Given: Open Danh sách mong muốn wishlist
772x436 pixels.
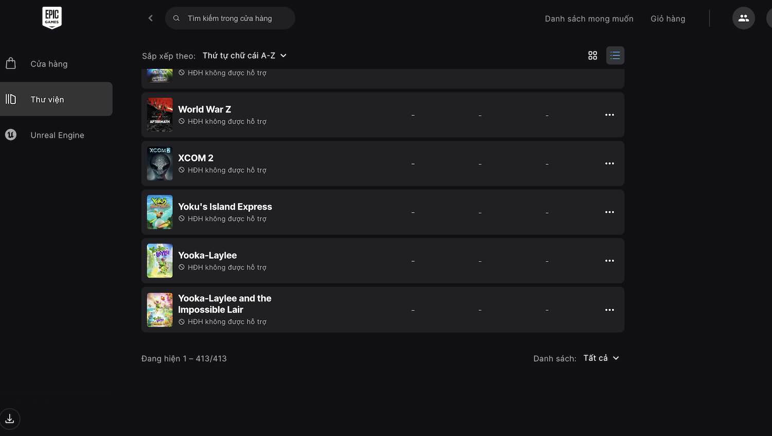Looking at the screenshot, I should click(589, 19).
